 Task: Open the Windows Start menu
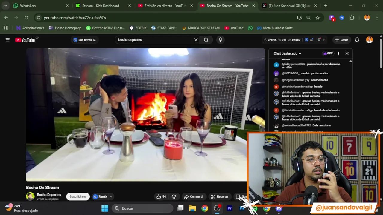pos(105,208)
